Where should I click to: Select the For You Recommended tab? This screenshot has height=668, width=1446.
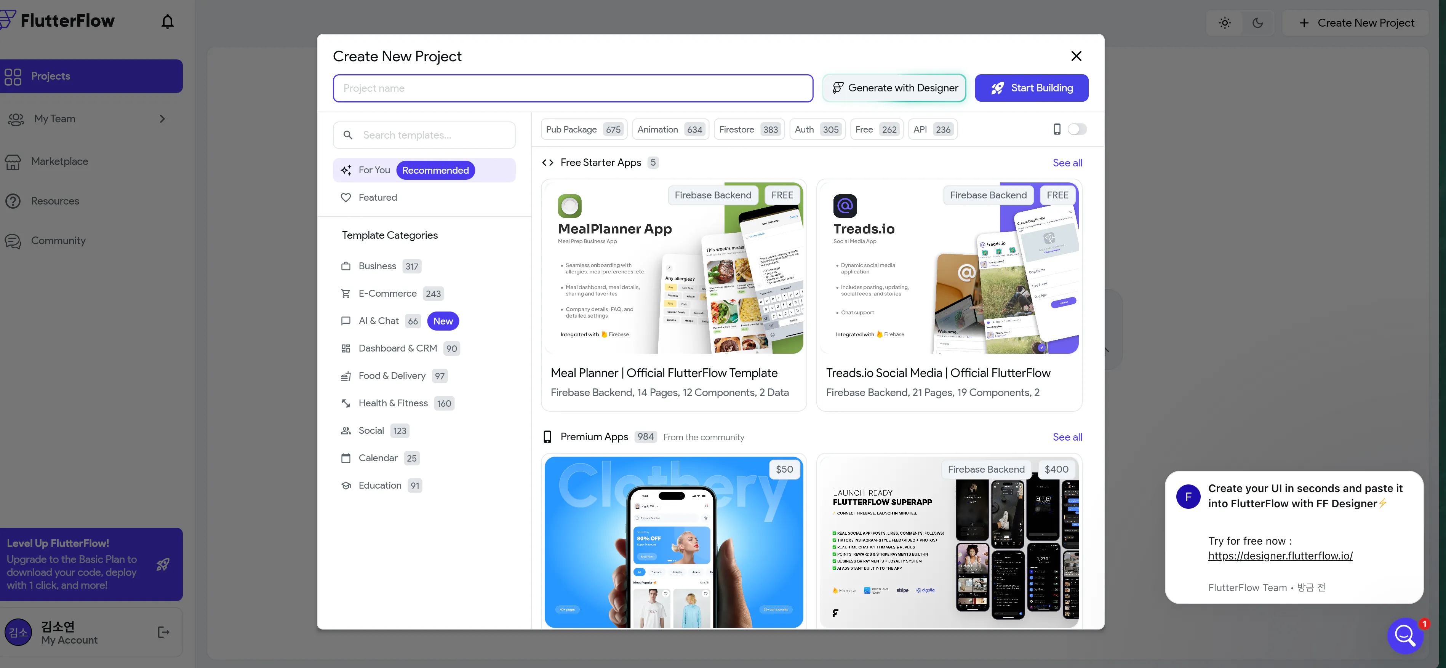424,170
